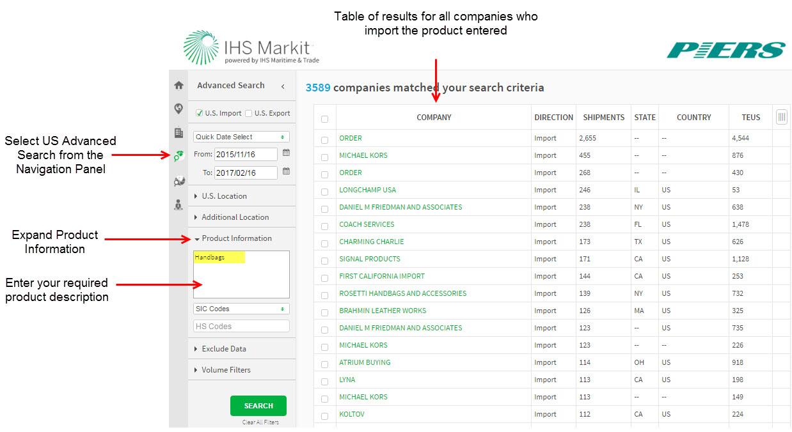Click the product description box containing Handbags

click(241, 274)
